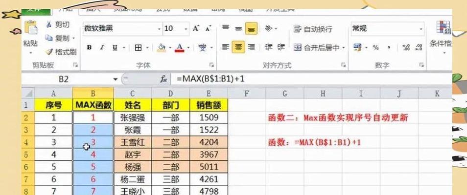Open the fill color dropdown arrow

pyautogui.click(x=170, y=48)
